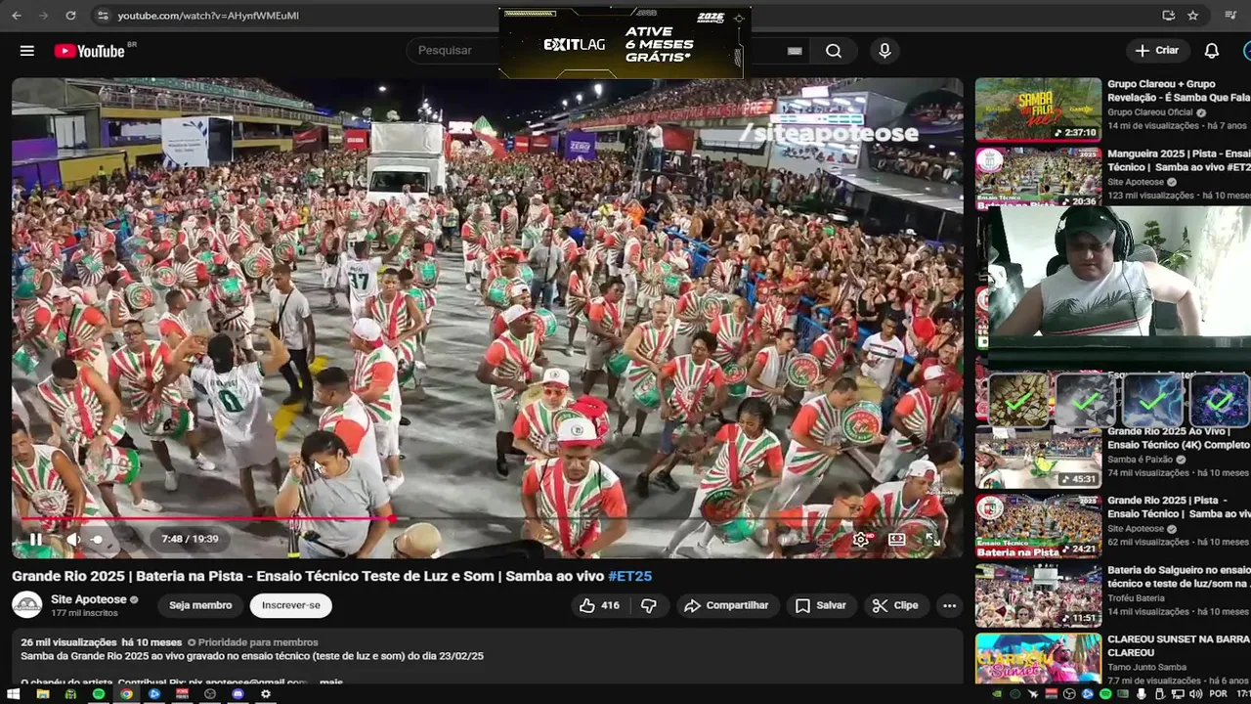
Task: Click the Criar create button
Action: tap(1157, 51)
